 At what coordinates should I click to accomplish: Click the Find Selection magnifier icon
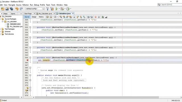coord(61,17)
